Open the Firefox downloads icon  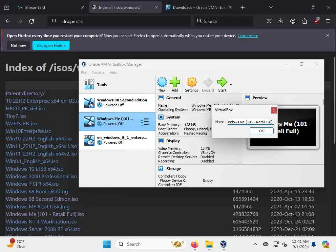pos(281,21)
